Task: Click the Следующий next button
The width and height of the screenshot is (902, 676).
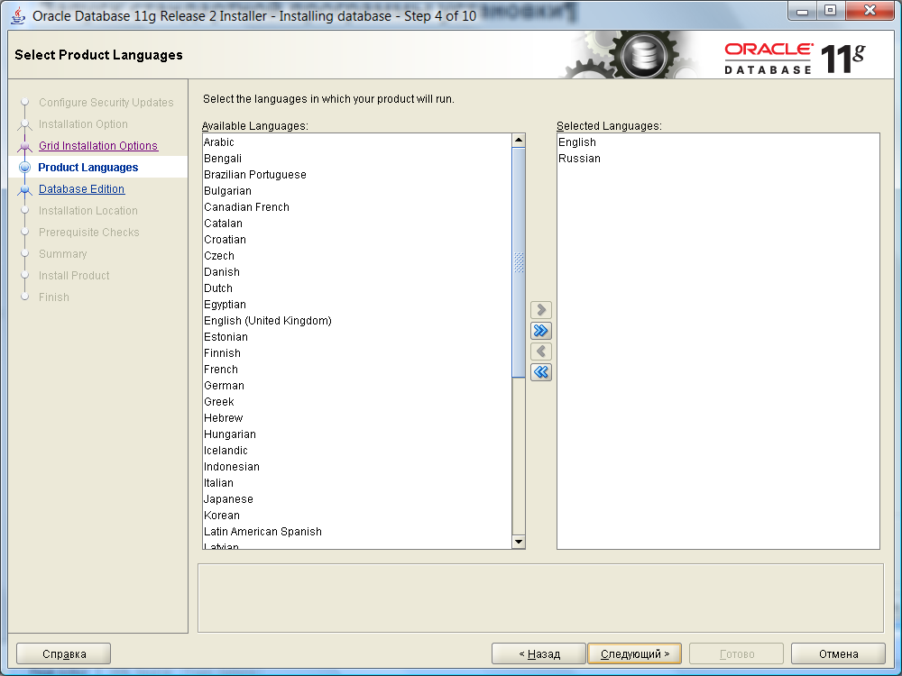Action: click(x=634, y=653)
